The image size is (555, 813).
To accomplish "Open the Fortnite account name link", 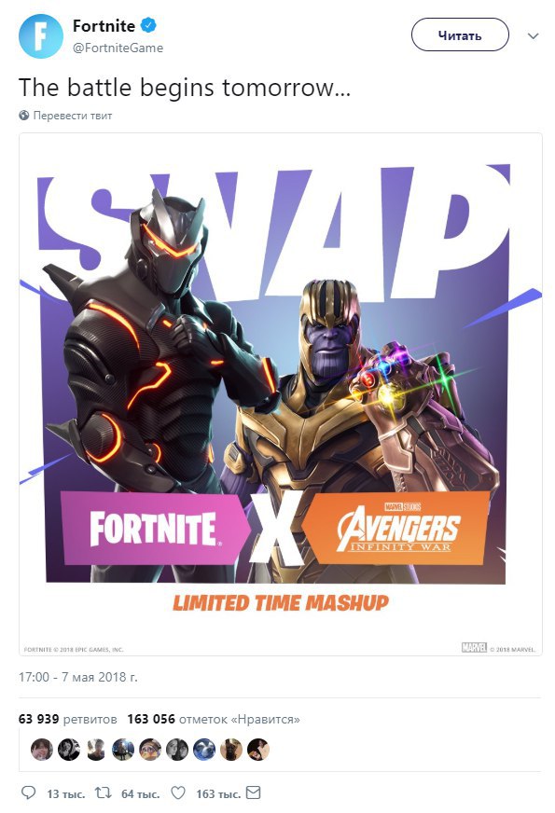I will (x=104, y=25).
